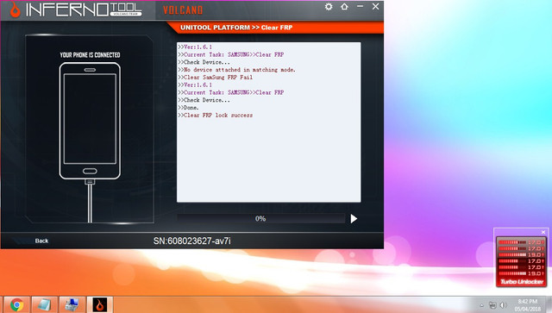Click the 0% progress bar
This screenshot has width=552, height=313.
pos(260,219)
